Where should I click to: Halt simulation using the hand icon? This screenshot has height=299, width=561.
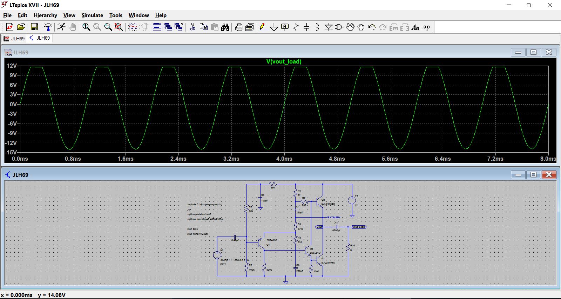pyautogui.click(x=73, y=27)
